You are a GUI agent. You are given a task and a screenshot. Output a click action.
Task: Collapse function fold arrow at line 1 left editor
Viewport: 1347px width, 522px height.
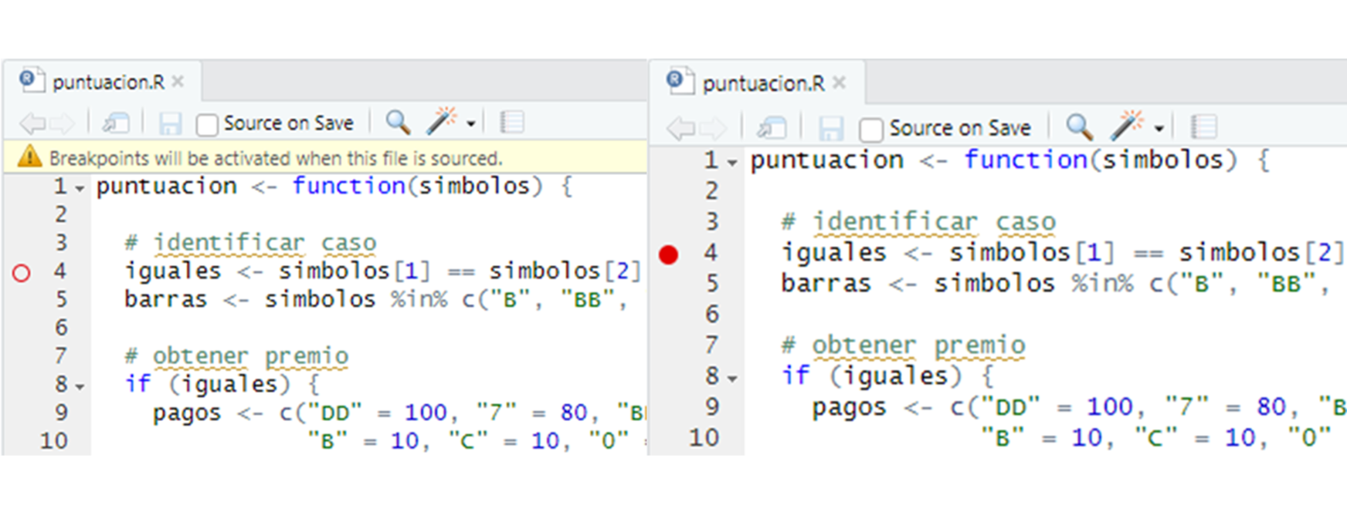click(80, 188)
